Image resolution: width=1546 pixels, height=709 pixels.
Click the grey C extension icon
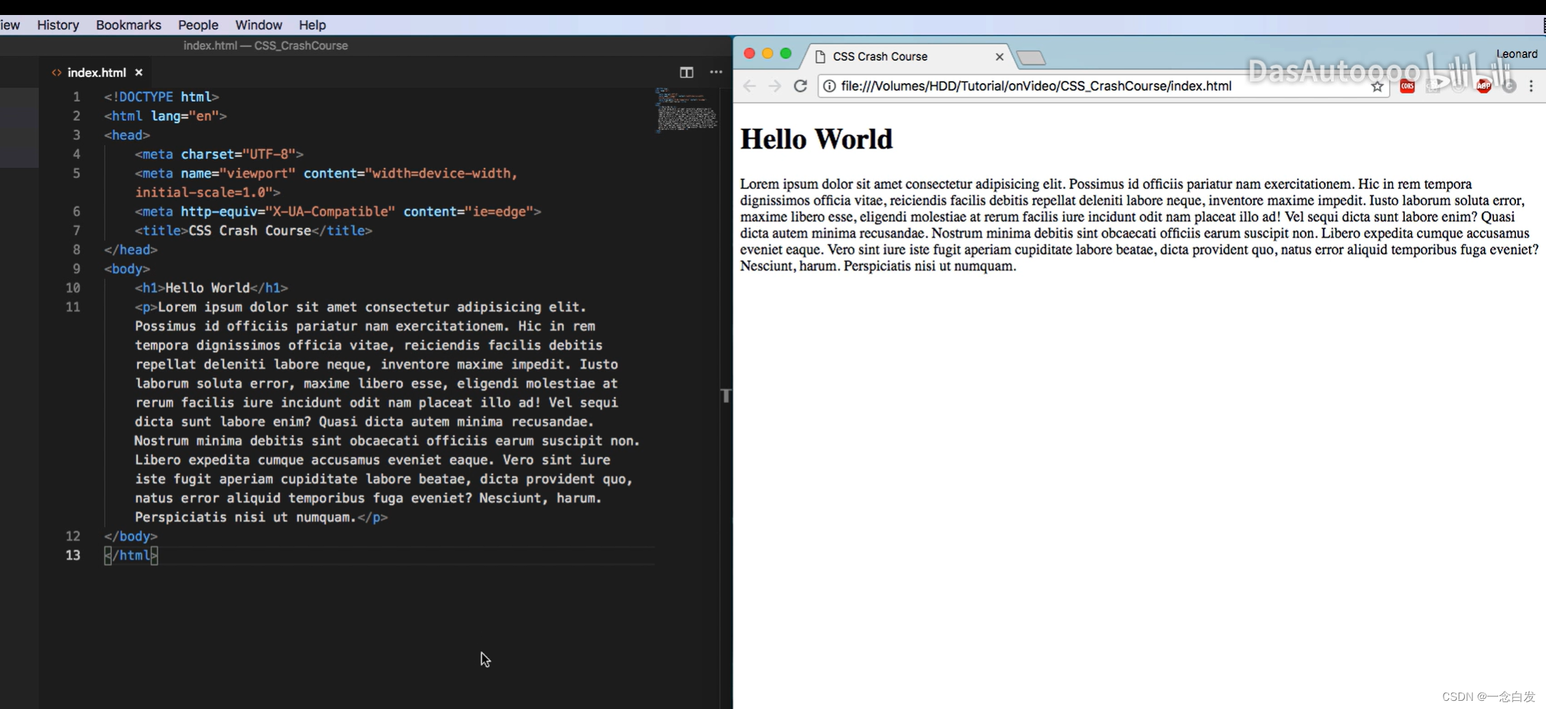(x=1509, y=86)
